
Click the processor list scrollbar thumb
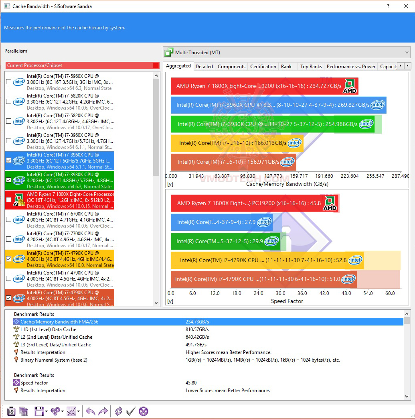point(156,127)
